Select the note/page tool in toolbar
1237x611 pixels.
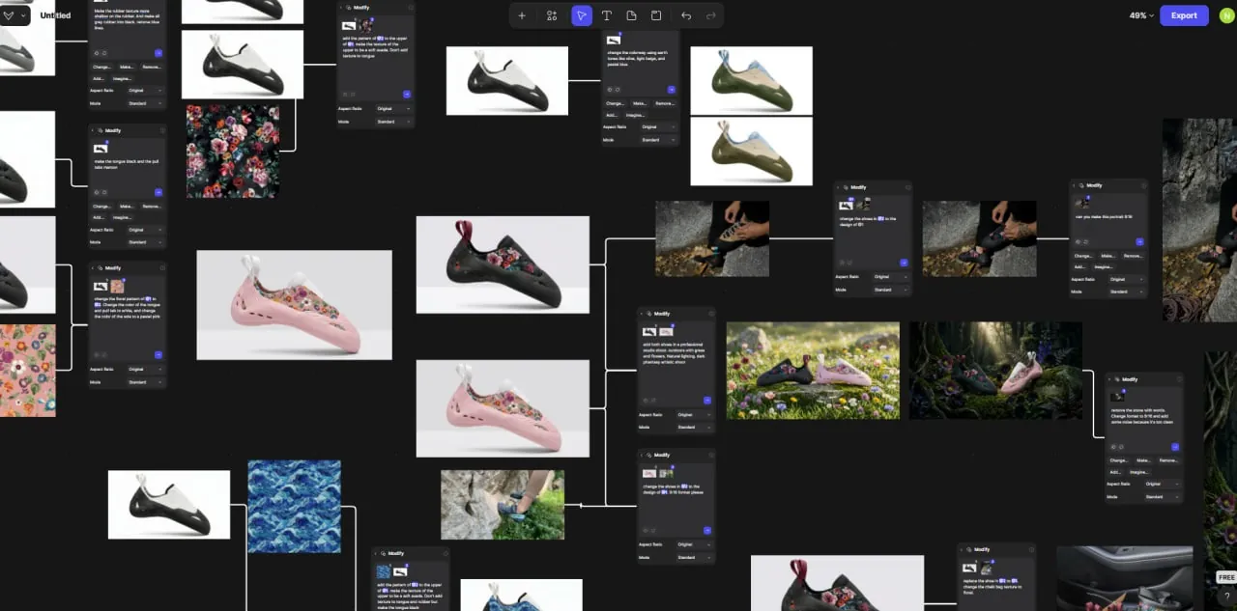(x=631, y=15)
